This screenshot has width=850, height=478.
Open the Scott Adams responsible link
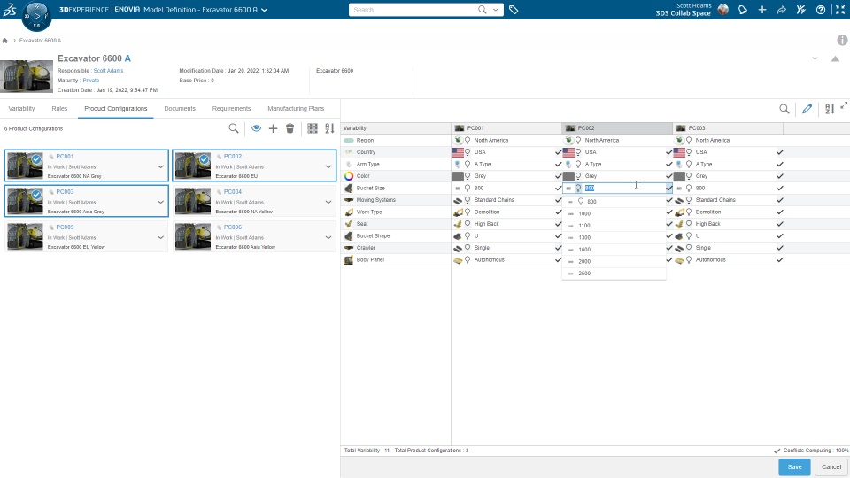[x=108, y=71]
